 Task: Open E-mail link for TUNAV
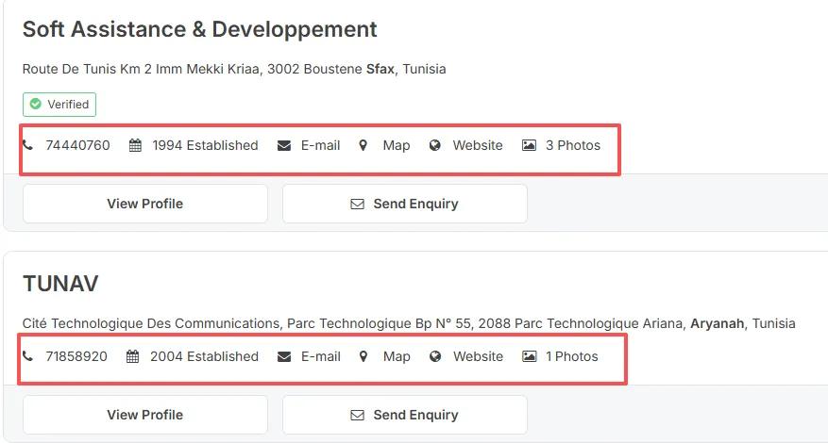click(320, 356)
